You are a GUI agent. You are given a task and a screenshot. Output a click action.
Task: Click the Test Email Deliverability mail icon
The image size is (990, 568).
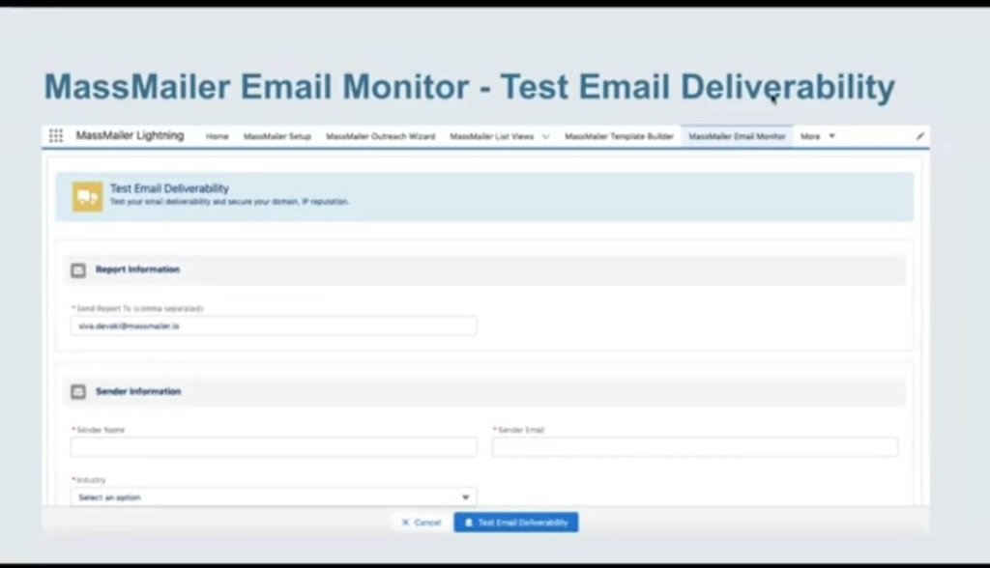(86, 194)
